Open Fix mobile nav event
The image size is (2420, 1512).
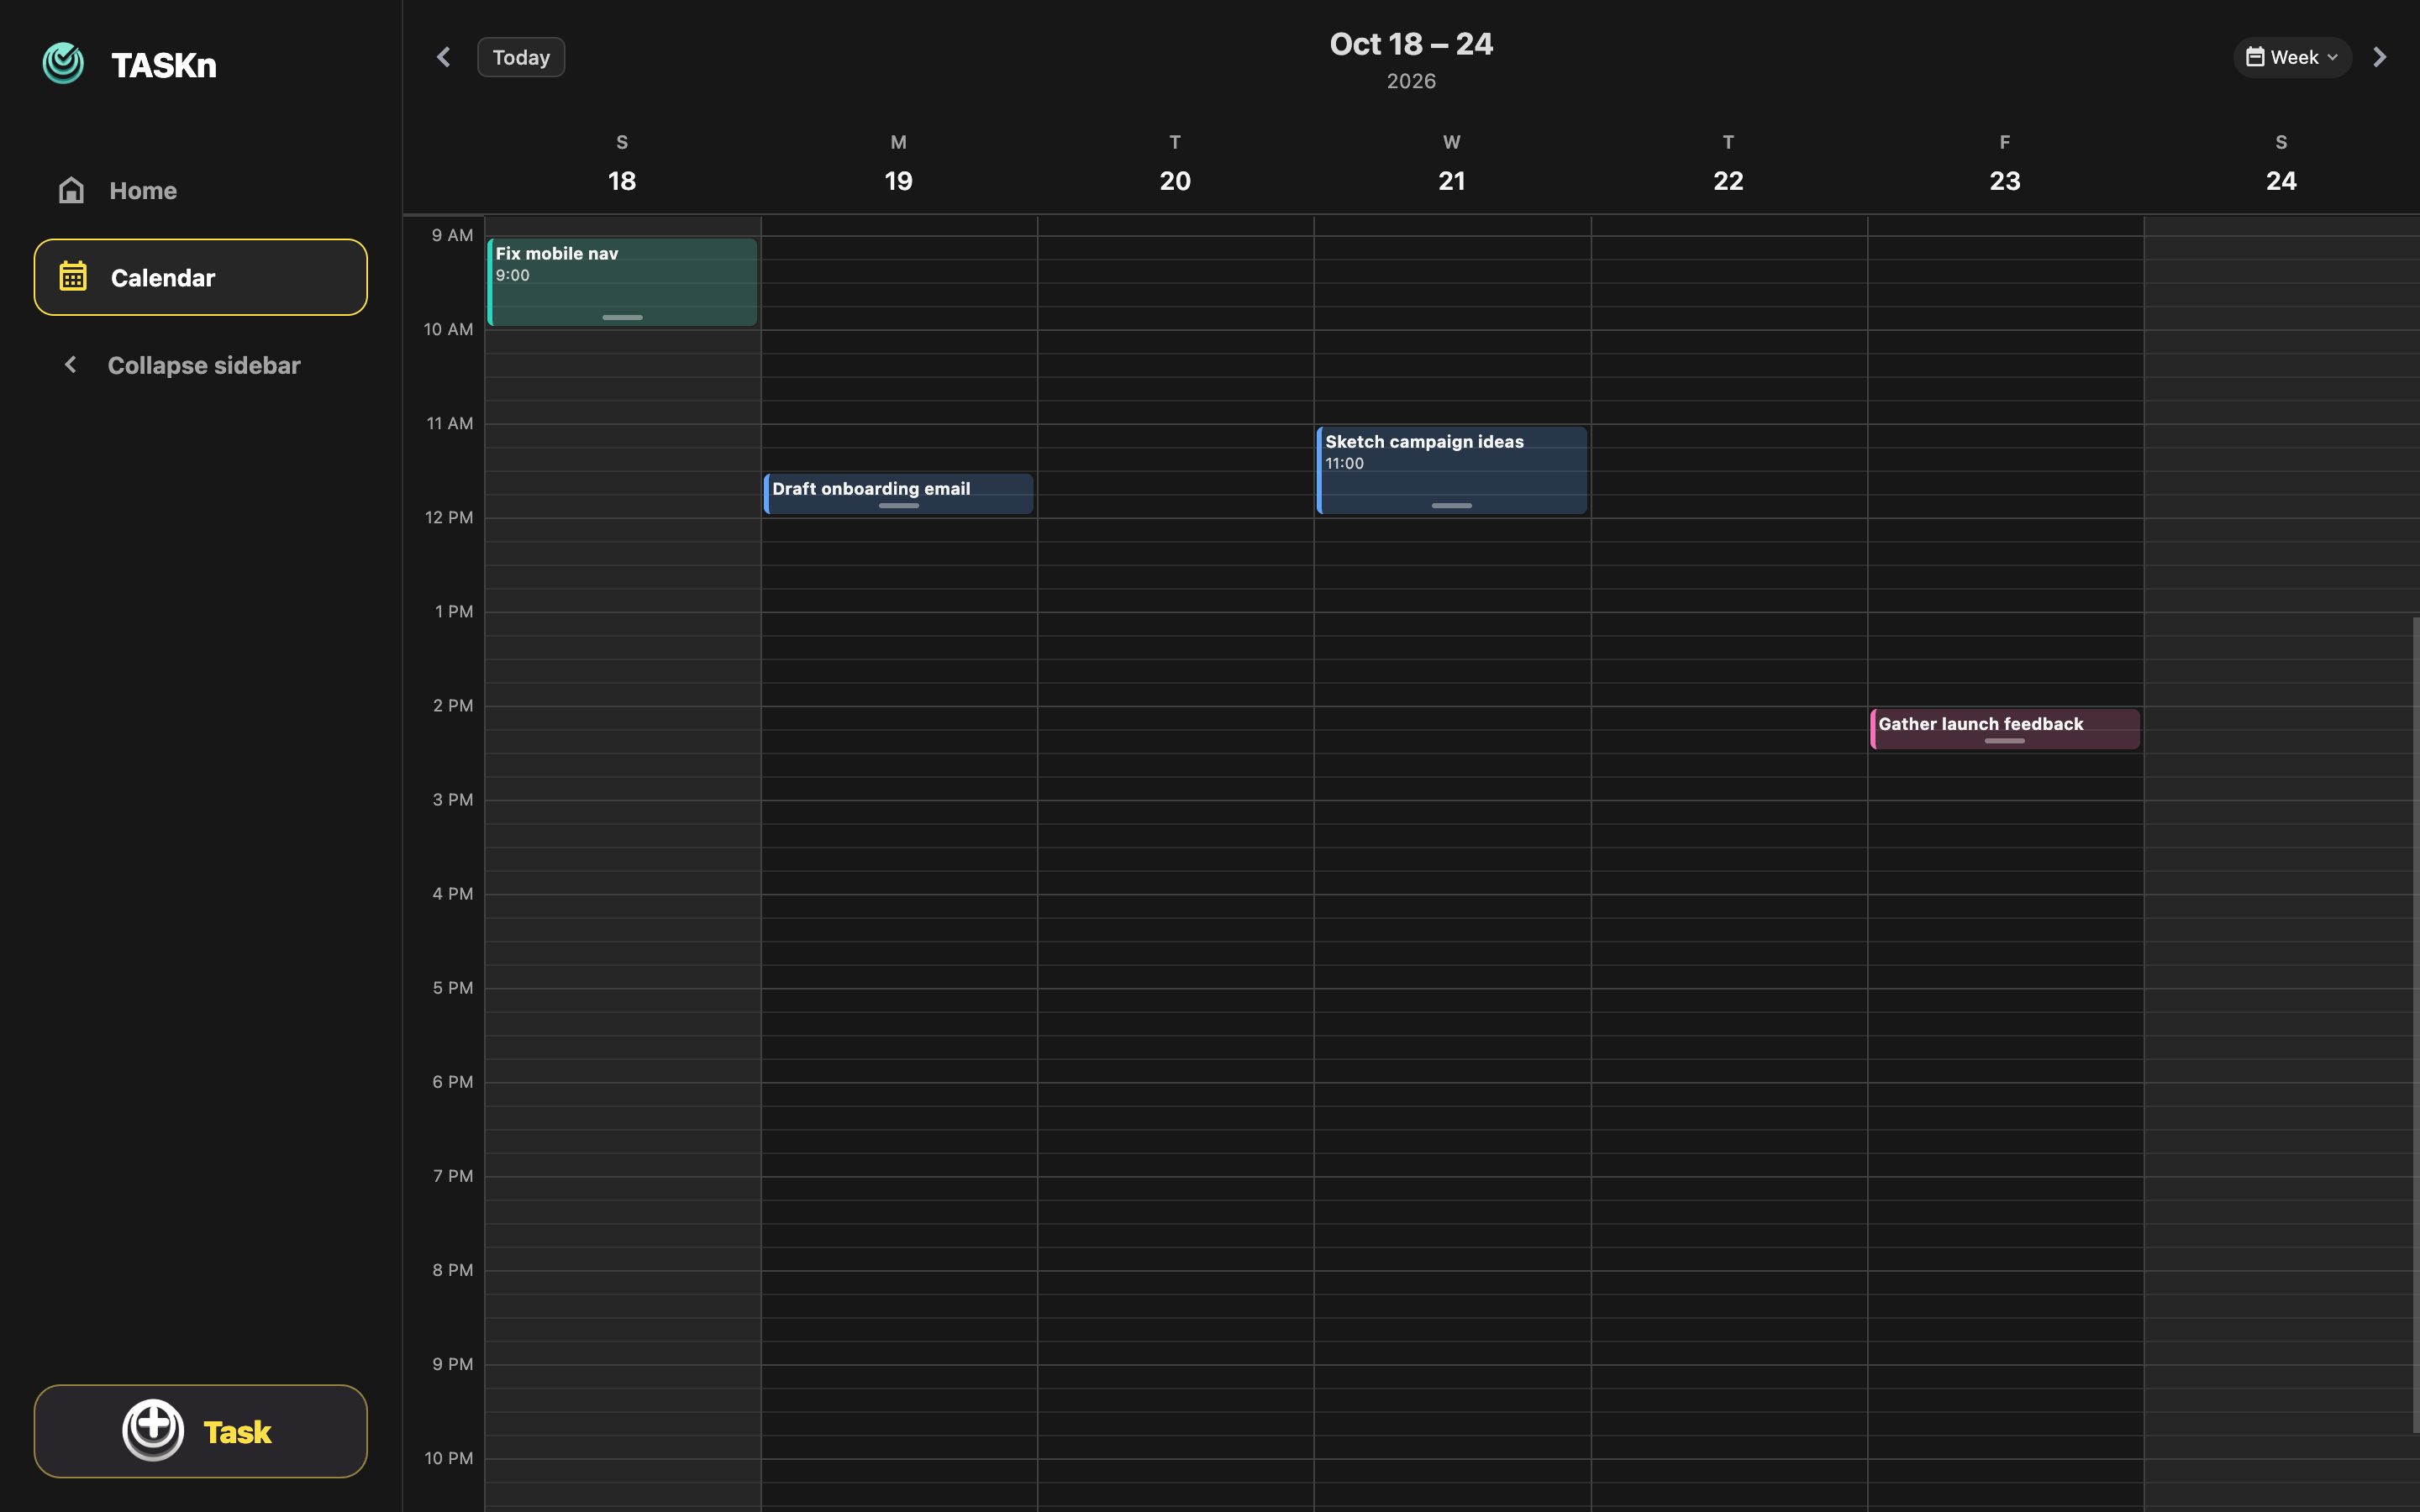pyautogui.click(x=622, y=281)
